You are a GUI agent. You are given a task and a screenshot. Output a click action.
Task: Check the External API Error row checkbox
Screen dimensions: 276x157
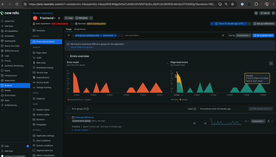pyautogui.click(x=68, y=118)
